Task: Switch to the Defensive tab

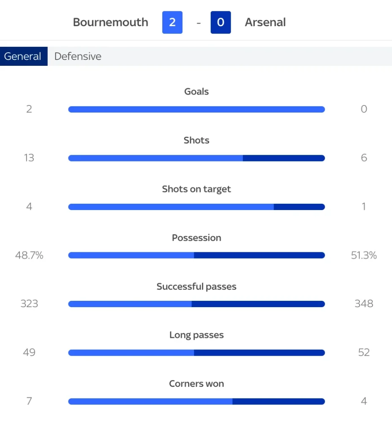Action: (x=78, y=56)
